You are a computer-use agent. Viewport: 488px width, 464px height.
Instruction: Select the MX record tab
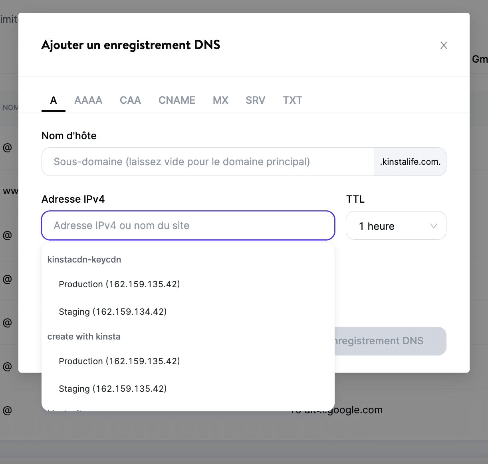pos(220,100)
